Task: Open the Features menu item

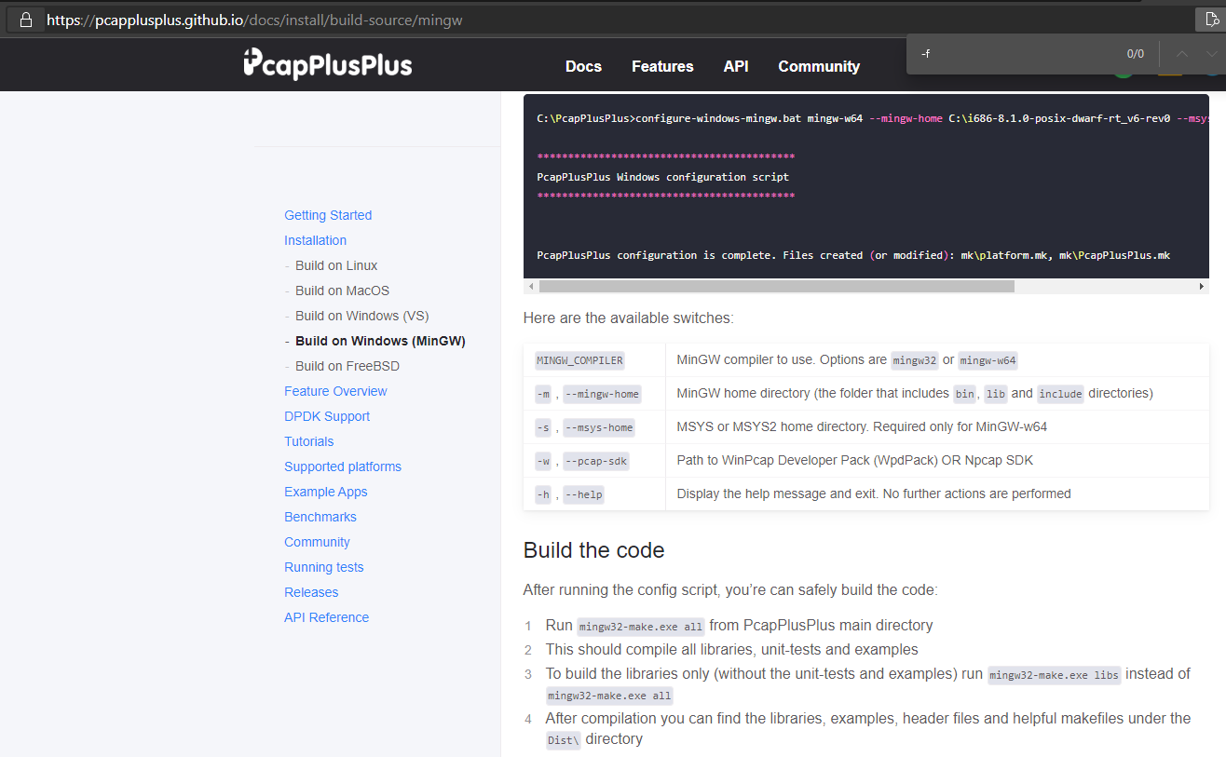Action: (661, 66)
